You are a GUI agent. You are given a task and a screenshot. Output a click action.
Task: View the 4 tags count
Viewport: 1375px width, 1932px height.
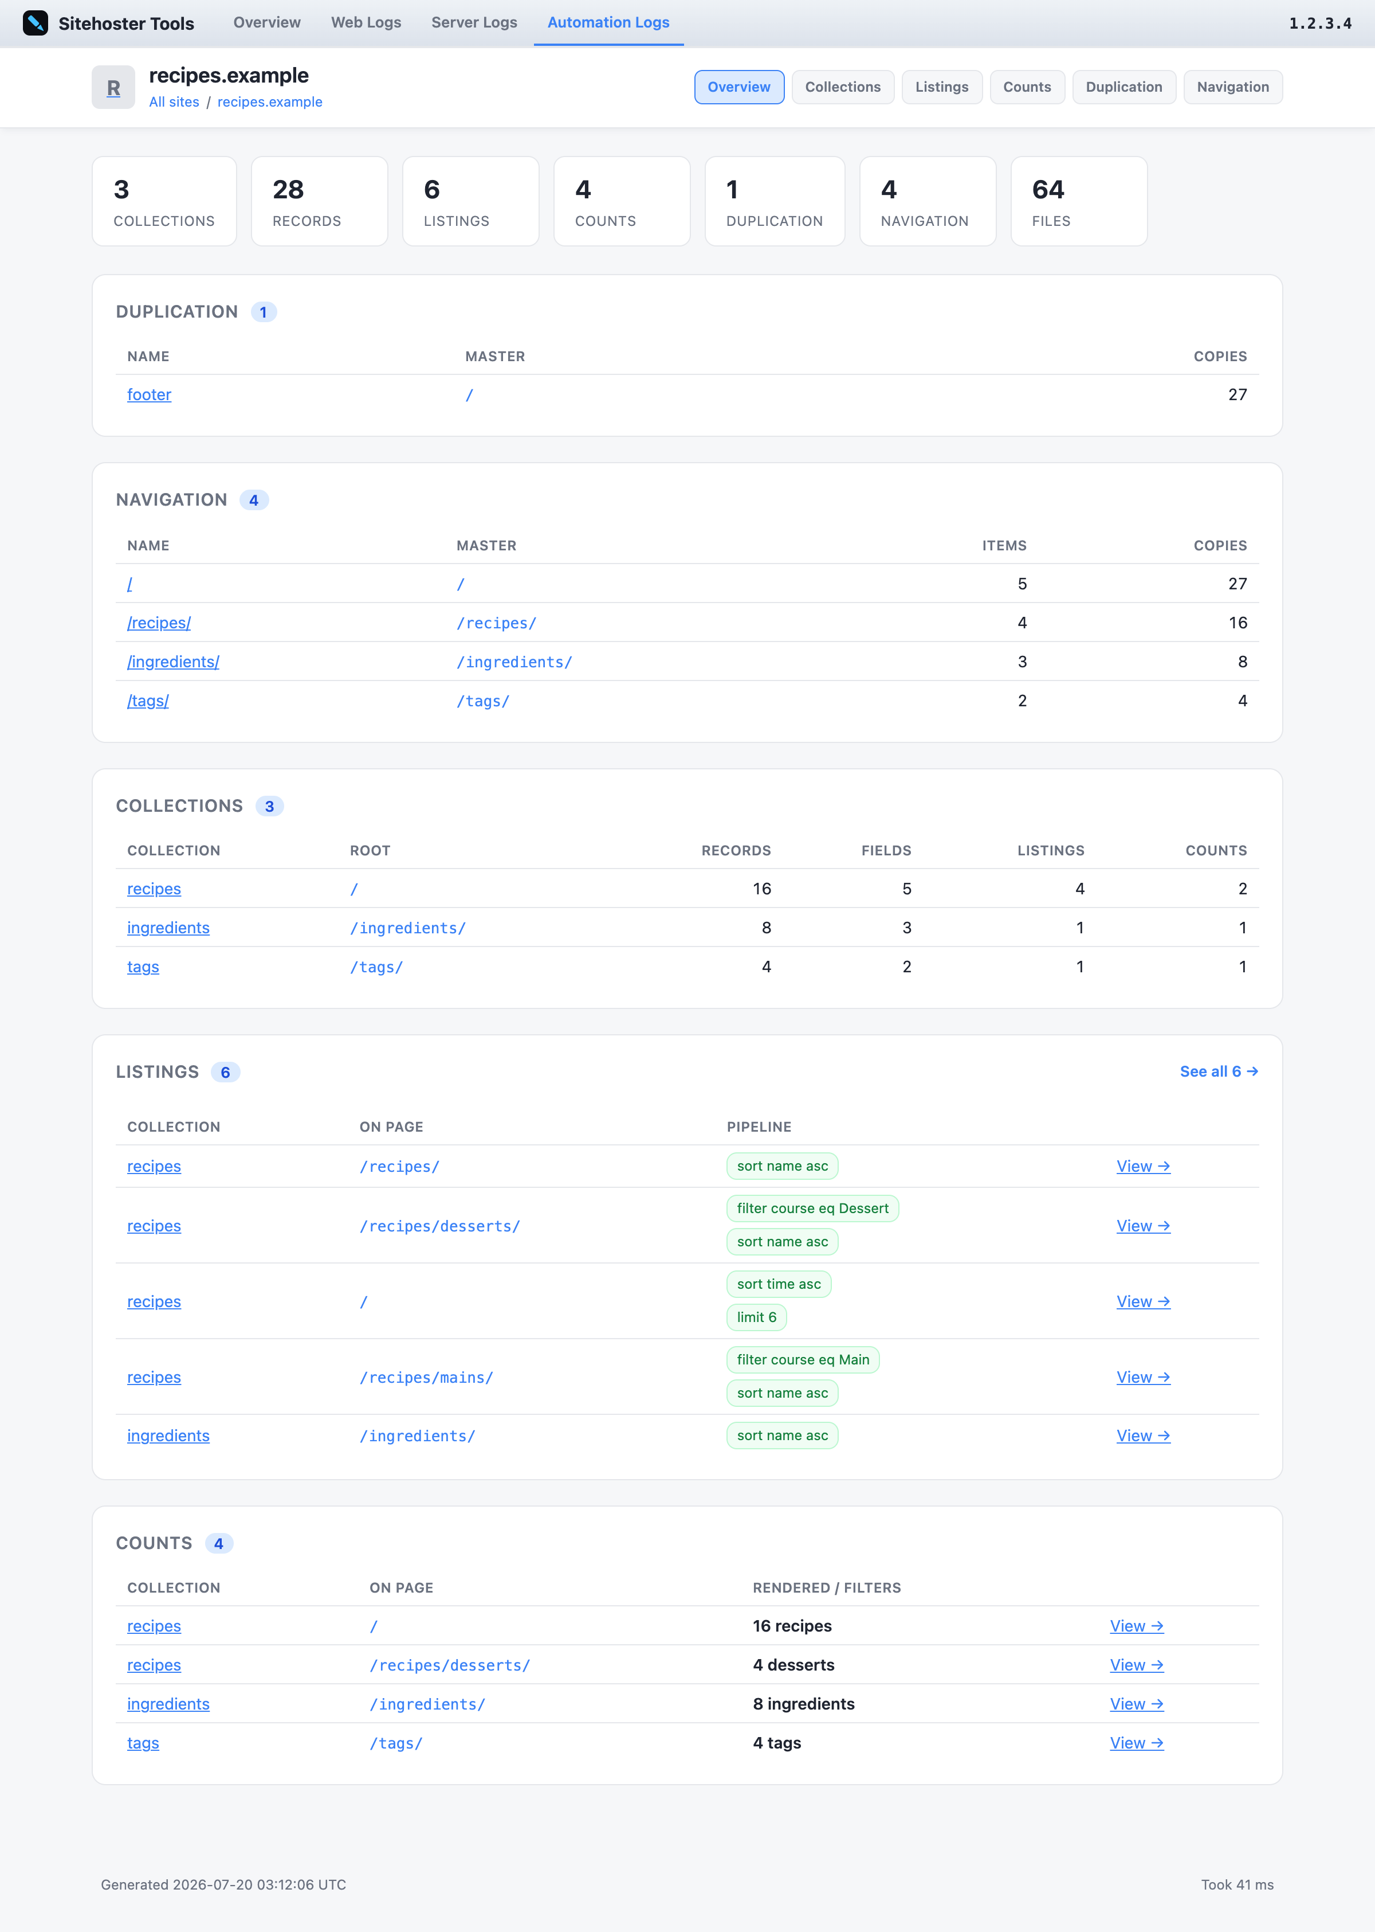point(1136,1743)
